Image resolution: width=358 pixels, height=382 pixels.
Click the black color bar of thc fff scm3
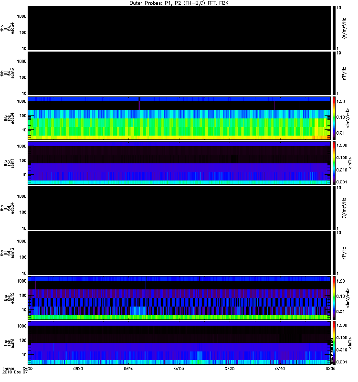[334, 253]
